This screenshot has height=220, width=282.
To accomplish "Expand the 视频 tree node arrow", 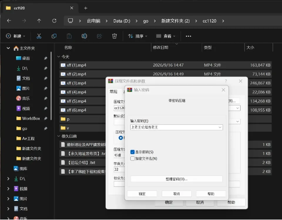I will tap(8, 189).
